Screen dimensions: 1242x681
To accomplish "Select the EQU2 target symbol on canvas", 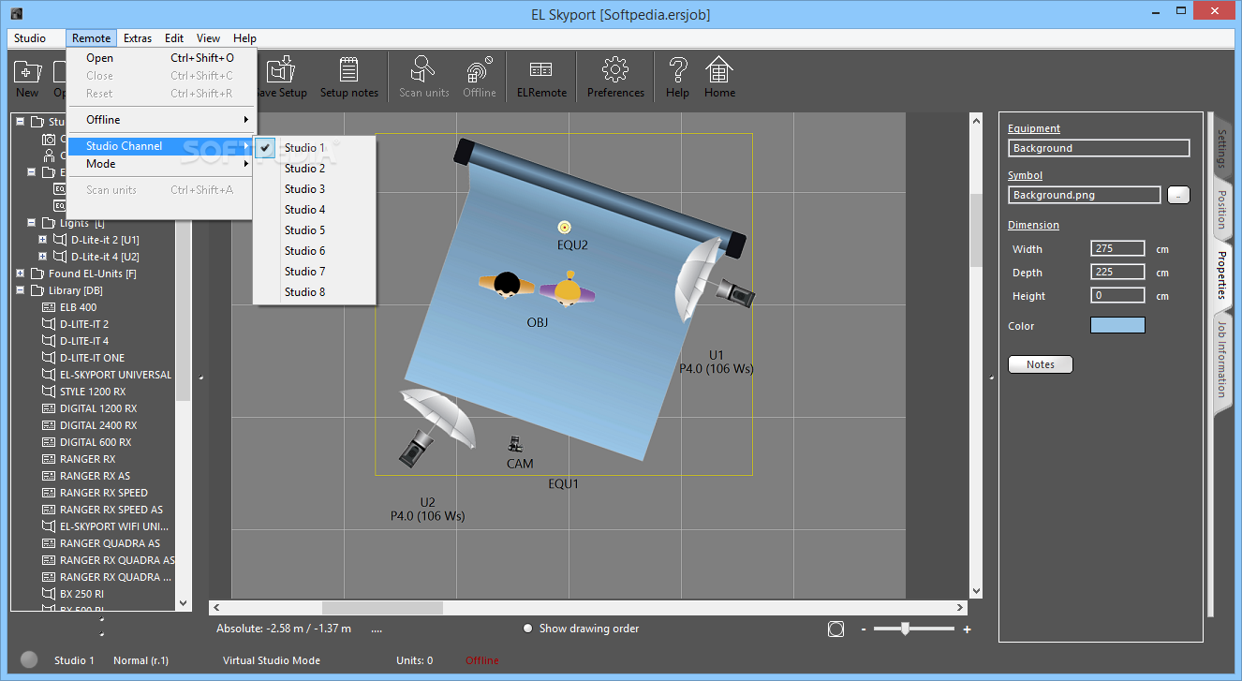I will tap(565, 227).
